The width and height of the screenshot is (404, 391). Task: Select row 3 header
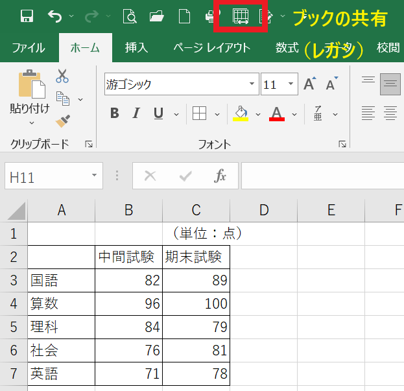coord(14,281)
